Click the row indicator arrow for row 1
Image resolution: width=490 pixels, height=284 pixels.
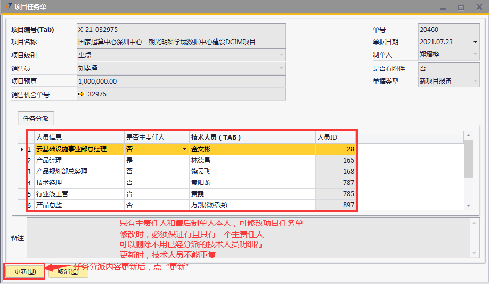22,149
